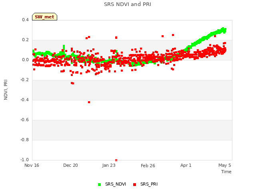The image size is (256, 192).
Task: Click the SW_met annotation label
Action: tap(44, 17)
